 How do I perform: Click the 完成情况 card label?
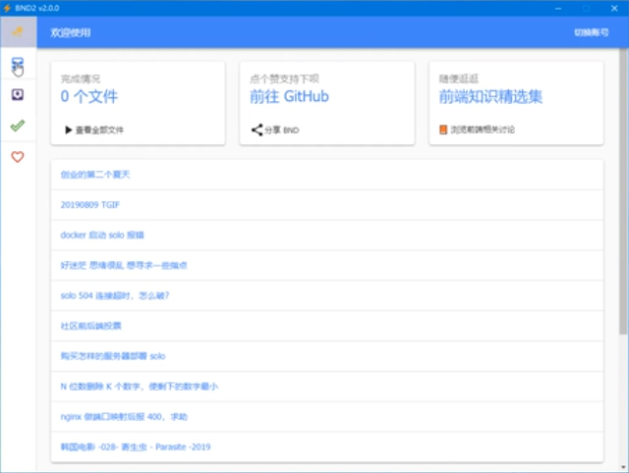[x=81, y=79]
